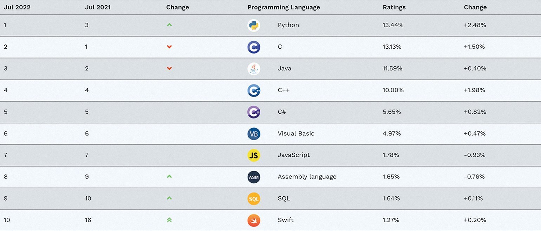
Task: Click the -0.93% change for JavaScript
Action: click(x=475, y=155)
